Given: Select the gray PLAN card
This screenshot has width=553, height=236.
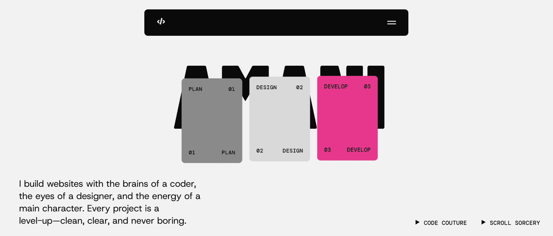Looking at the screenshot, I should coord(212,120).
